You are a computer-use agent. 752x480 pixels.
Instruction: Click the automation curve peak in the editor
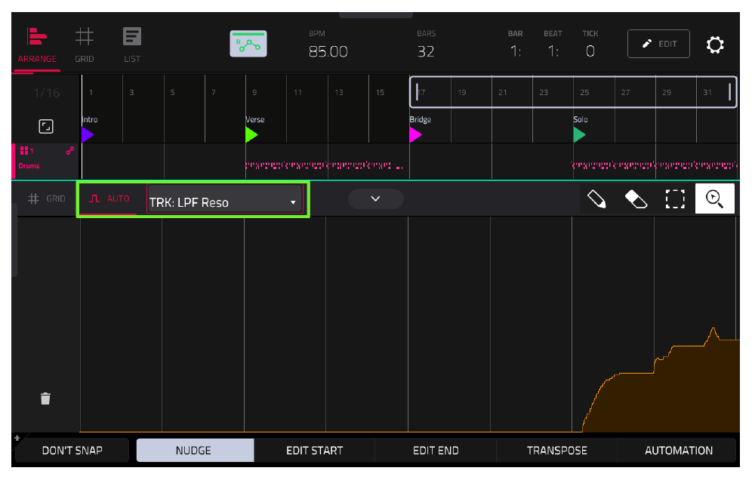(x=713, y=329)
